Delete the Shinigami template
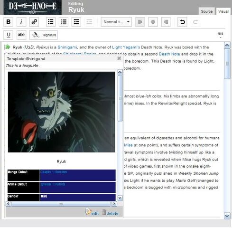 click(110, 212)
